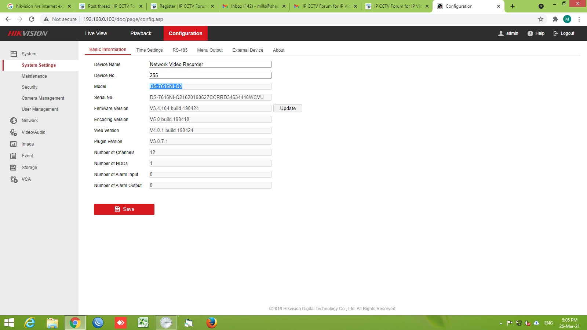Select Camera Management in the sidebar
587x330 pixels.
(43, 98)
